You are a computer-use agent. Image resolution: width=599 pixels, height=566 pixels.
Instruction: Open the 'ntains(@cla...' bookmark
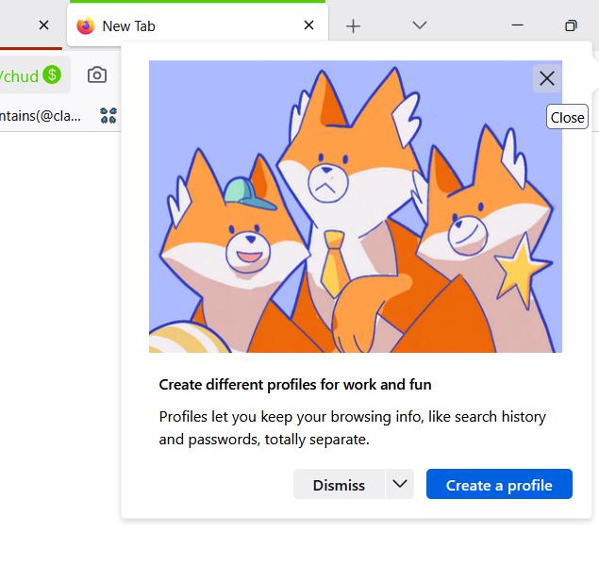coord(41,115)
